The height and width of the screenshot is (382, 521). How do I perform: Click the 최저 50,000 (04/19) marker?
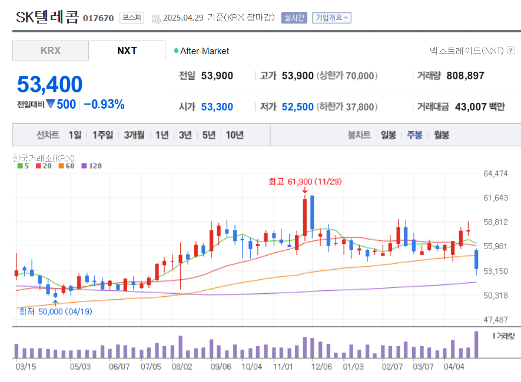(55, 311)
